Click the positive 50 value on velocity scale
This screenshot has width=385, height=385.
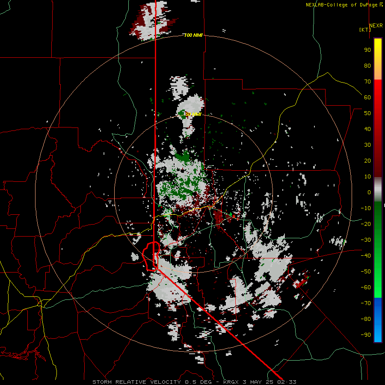367,113
